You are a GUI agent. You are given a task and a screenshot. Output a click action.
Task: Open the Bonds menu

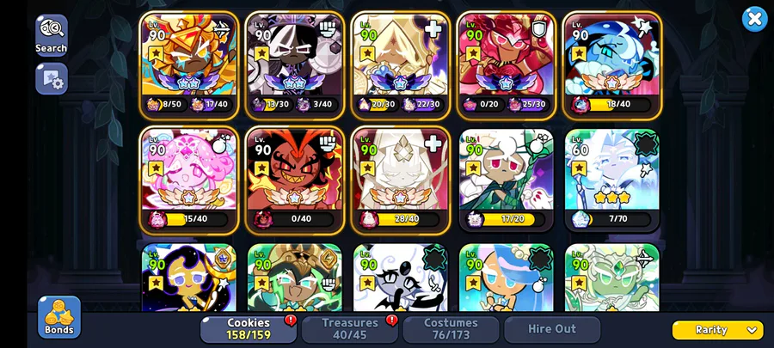point(59,317)
